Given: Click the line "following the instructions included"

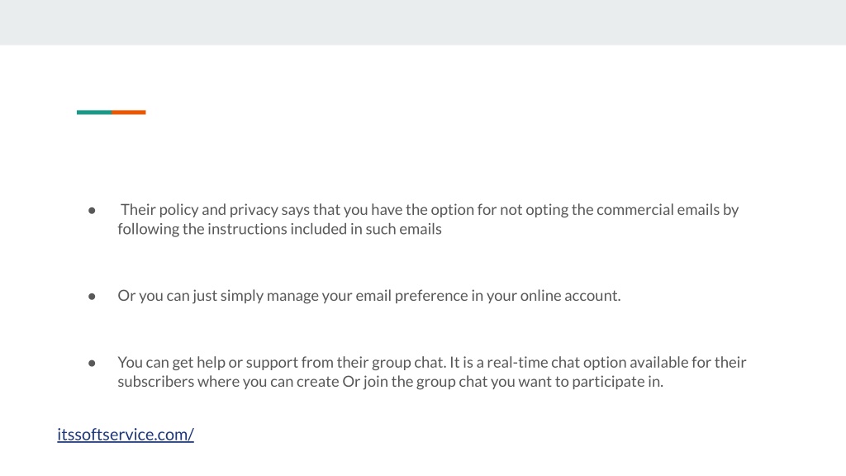Looking at the screenshot, I should click(x=279, y=229).
